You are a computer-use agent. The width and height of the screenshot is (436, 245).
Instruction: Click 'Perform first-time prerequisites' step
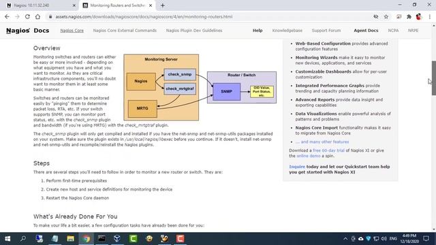(76, 180)
